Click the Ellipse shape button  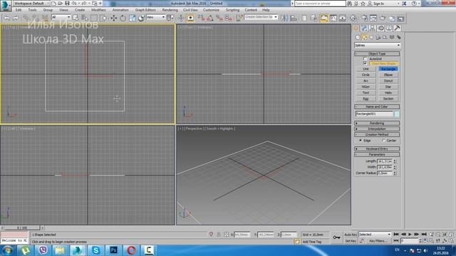(x=388, y=75)
